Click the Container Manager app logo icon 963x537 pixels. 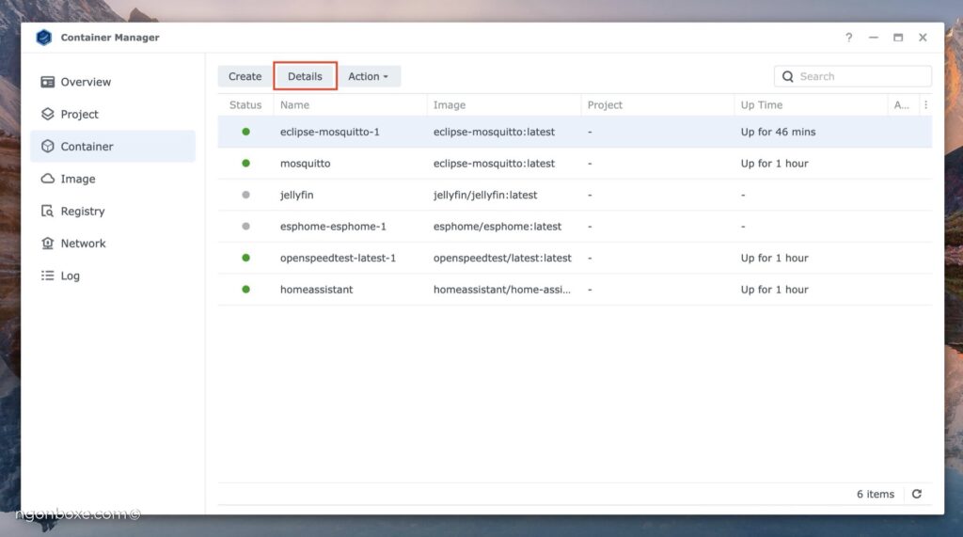(x=43, y=38)
